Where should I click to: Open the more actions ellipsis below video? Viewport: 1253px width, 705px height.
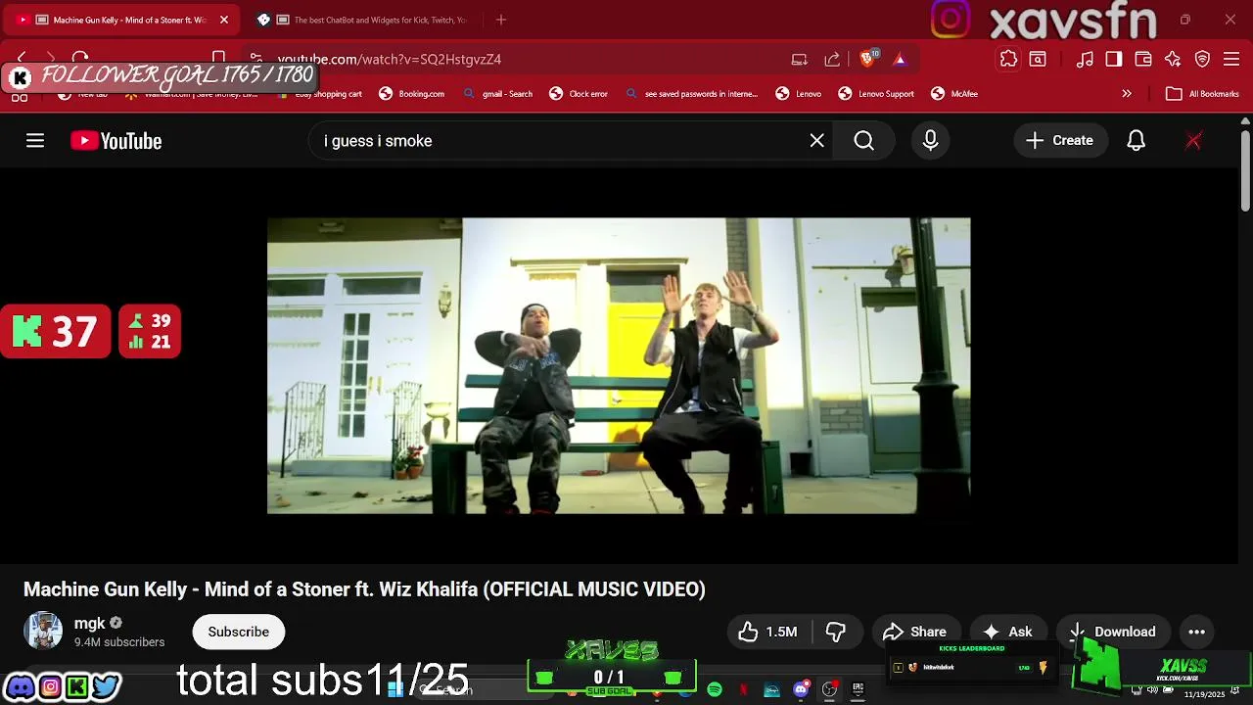(1196, 632)
